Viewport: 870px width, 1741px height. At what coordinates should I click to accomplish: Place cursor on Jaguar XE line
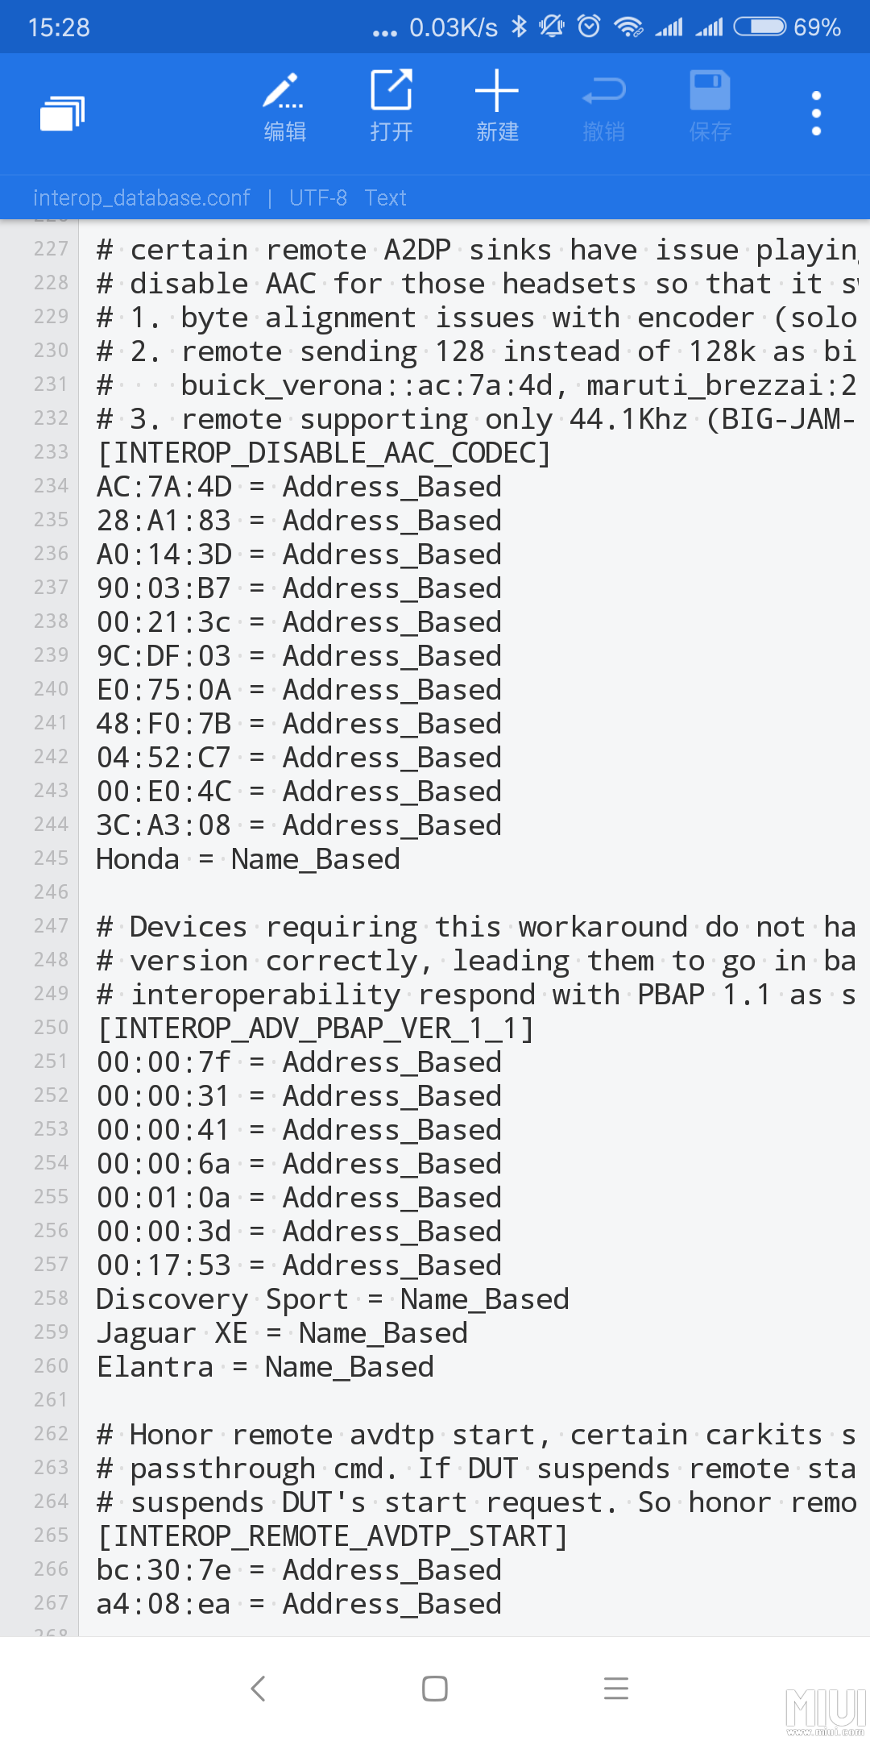pos(282,1333)
